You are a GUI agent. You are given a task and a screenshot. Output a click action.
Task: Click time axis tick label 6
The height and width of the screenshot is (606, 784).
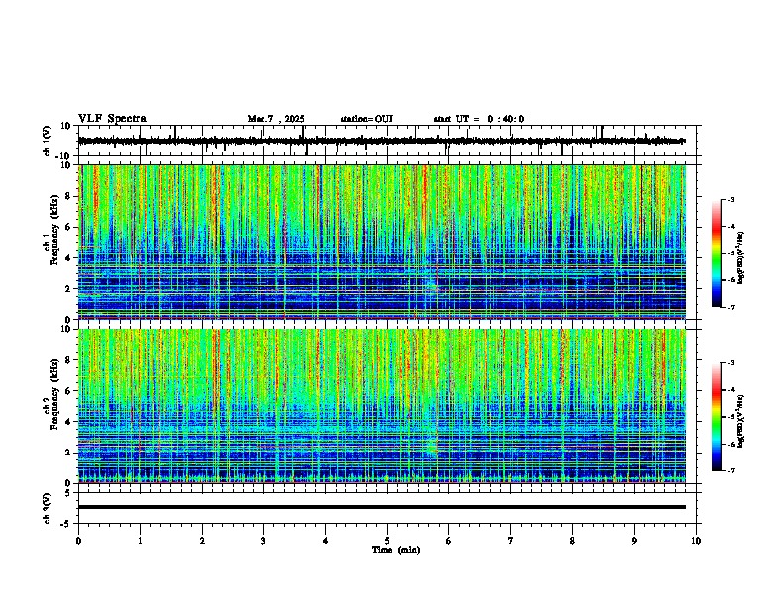(449, 541)
